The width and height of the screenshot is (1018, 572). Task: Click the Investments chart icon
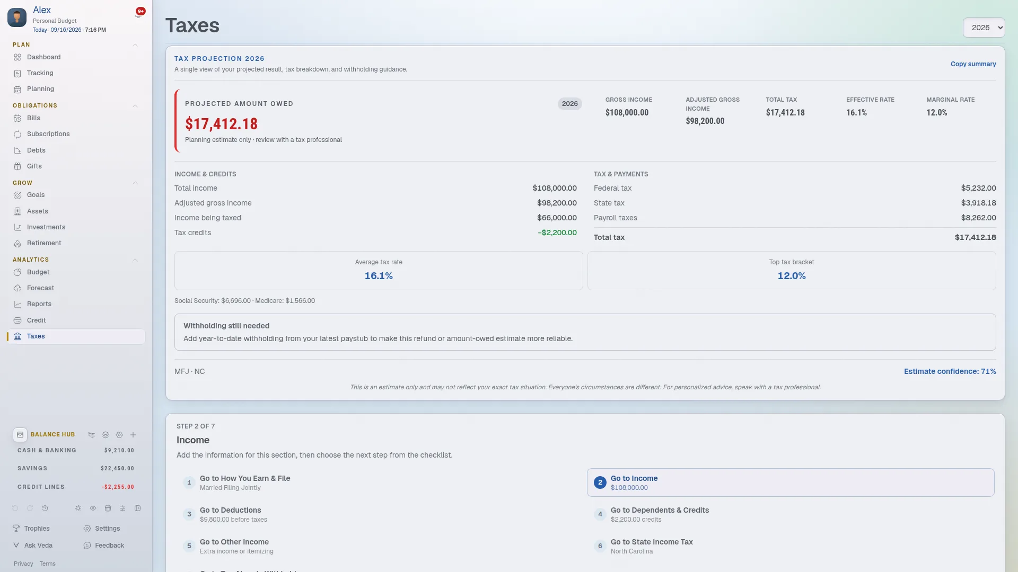pos(17,227)
